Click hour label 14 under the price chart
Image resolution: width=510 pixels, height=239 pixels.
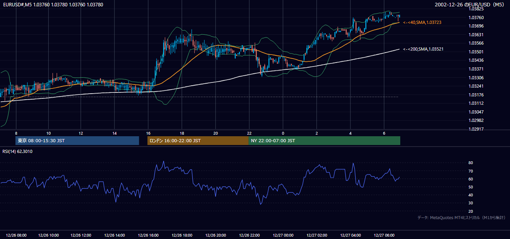(x=115, y=133)
